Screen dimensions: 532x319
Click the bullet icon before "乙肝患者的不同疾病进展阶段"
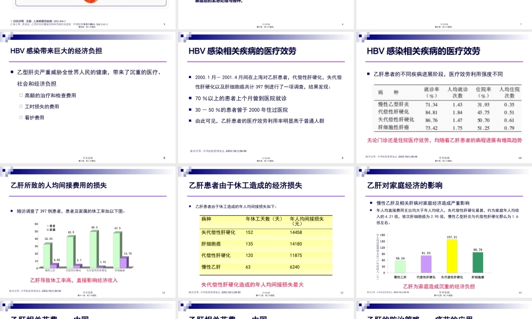[367, 73]
